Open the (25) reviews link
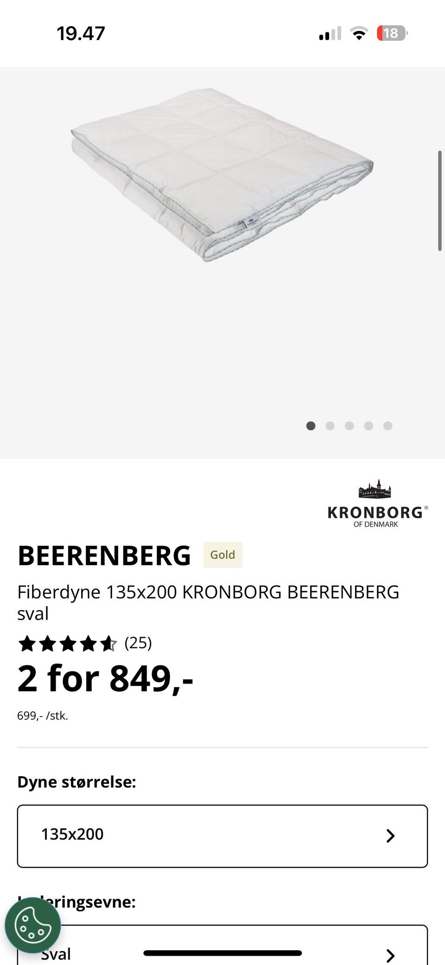The image size is (445, 965). [x=138, y=643]
